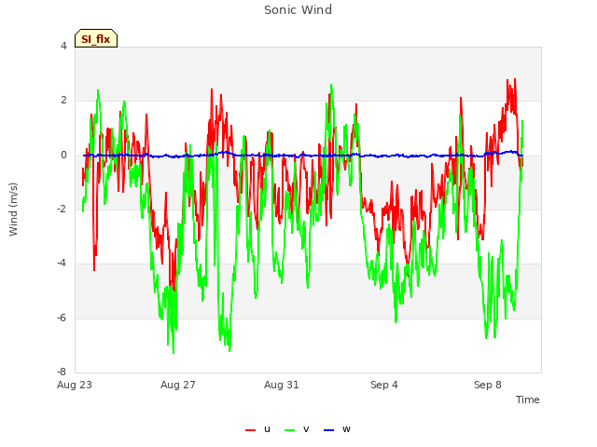
Task: Click the SI_flx label badge
Action: pyautogui.click(x=96, y=38)
